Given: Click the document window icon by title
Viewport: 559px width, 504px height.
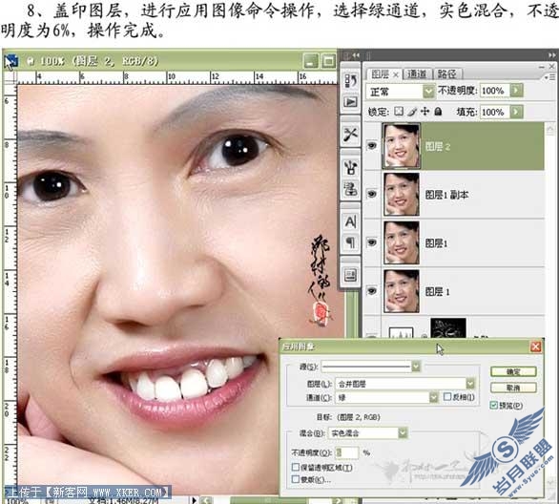Looking at the screenshot, I should click(x=10, y=61).
